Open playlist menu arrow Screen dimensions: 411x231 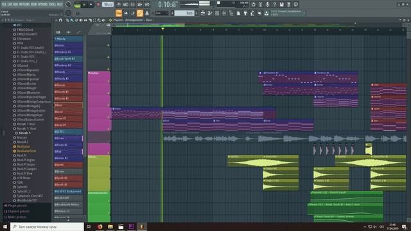click(x=56, y=20)
